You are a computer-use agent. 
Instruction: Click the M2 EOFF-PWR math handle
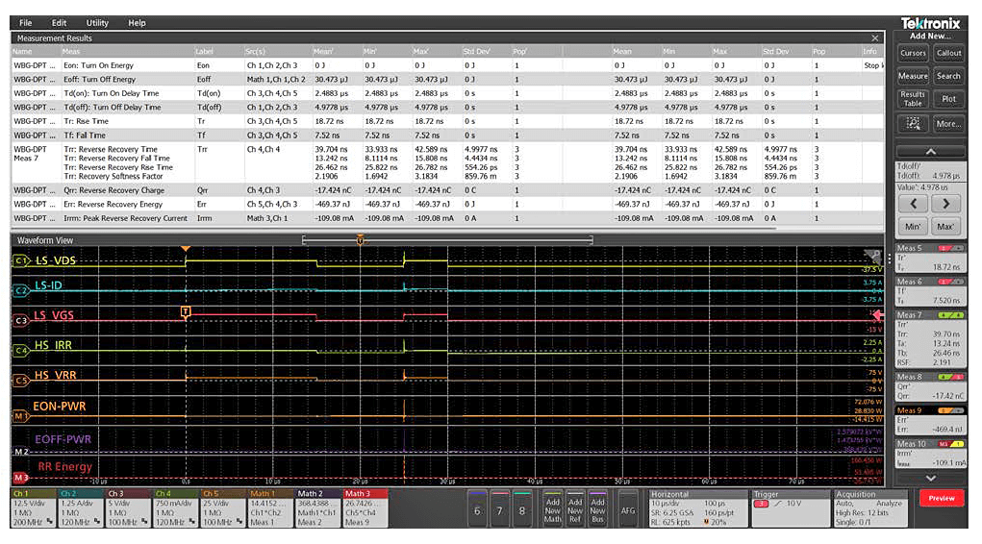click(20, 452)
